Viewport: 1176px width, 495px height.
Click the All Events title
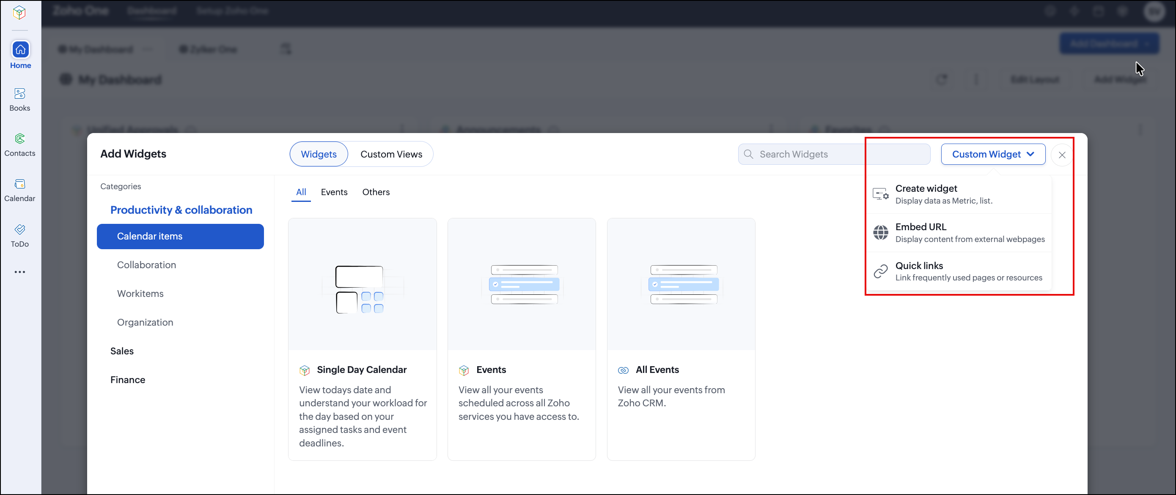pos(657,370)
